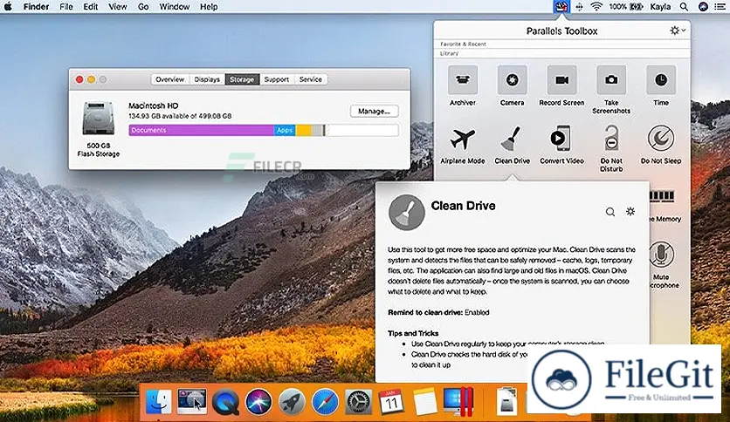Activate the Airplane Mode tool
This screenshot has width=730, height=422.
point(462,139)
